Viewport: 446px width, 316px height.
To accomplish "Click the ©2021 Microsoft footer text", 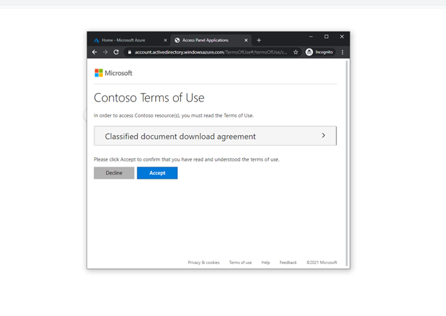I will pyautogui.click(x=322, y=262).
